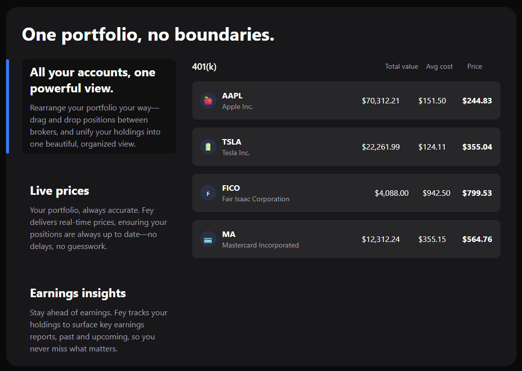Viewport: 522px width, 371px height.
Task: Click the Apple stock logo icon
Action: click(x=208, y=100)
